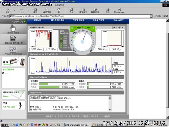This screenshot has height=127, width=169.
Task: Open the Chatting tin-can banner
Action: tap(14, 62)
